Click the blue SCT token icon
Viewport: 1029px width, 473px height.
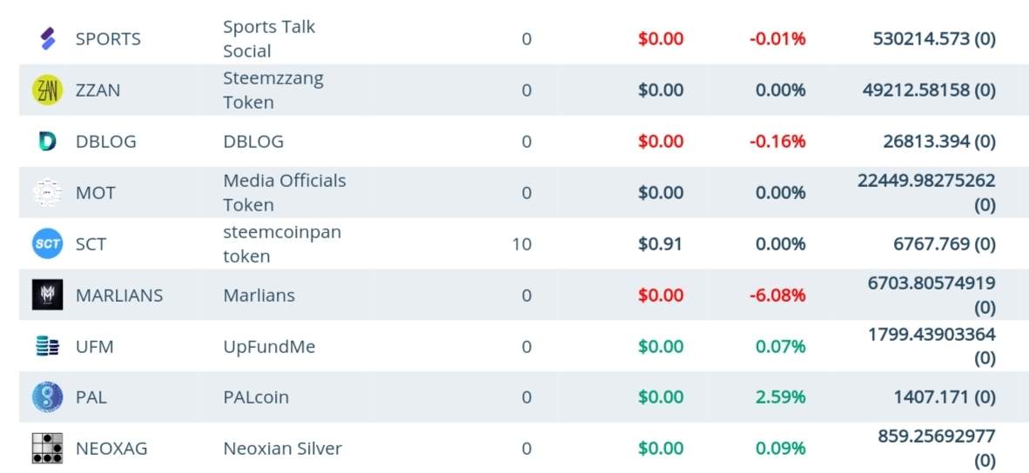coord(47,243)
